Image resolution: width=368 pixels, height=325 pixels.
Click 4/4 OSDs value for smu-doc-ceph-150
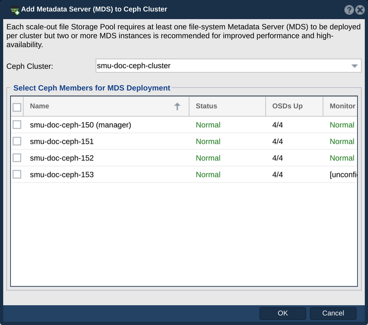277,125
